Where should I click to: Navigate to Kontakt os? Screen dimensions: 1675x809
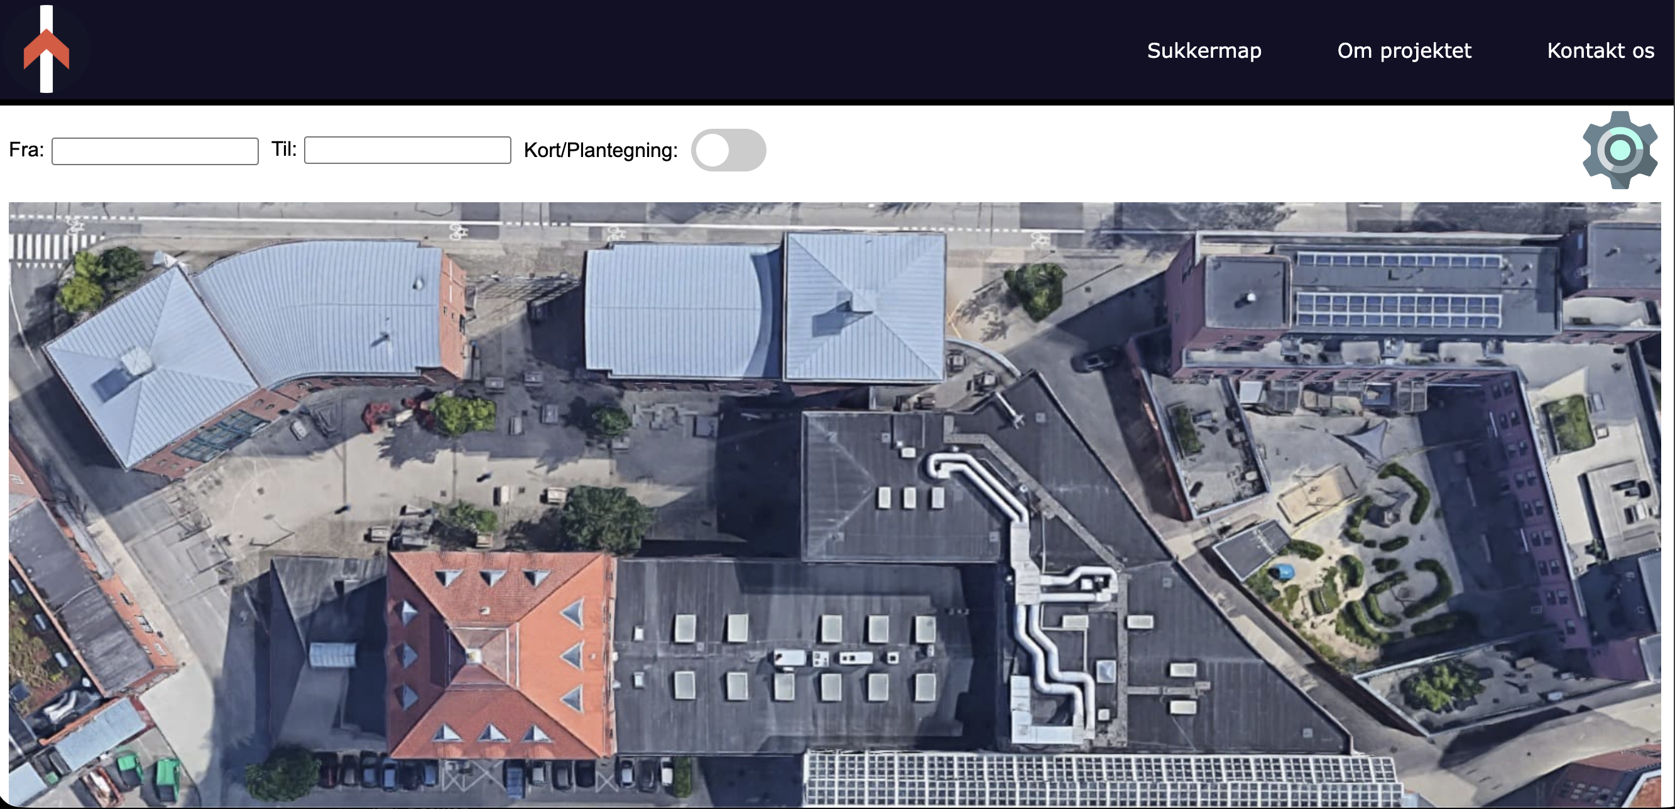(1600, 51)
